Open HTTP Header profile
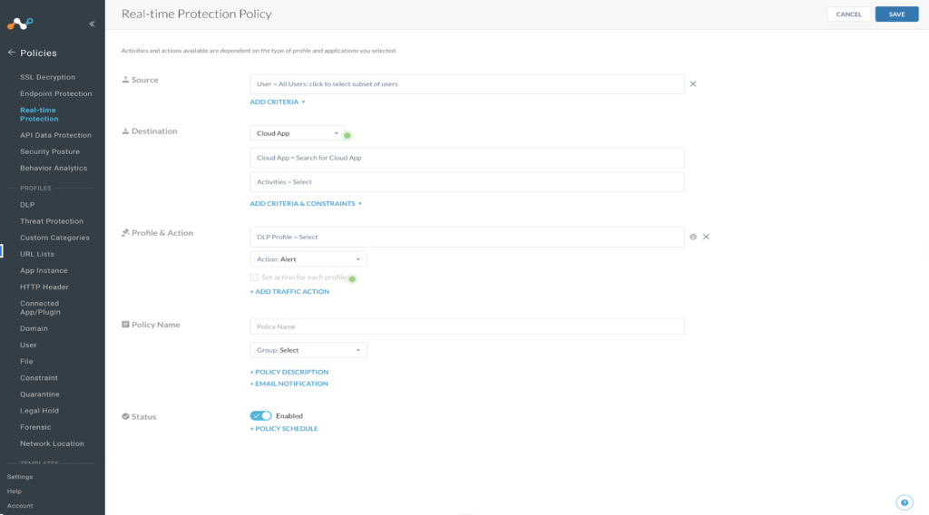The width and height of the screenshot is (929, 515). pos(44,287)
